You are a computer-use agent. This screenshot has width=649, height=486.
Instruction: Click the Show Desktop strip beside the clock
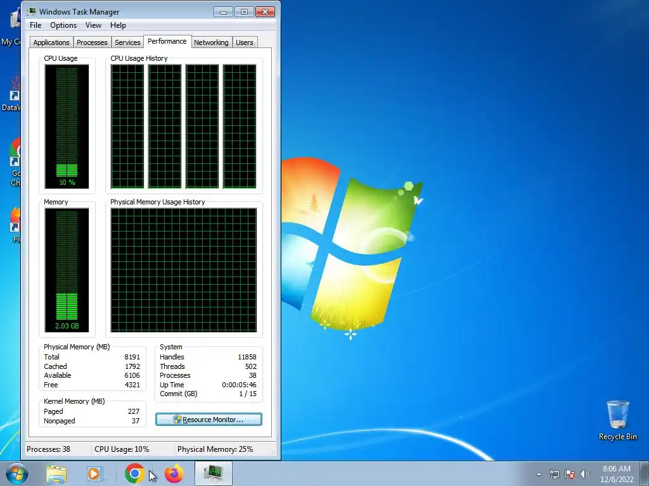(x=645, y=473)
